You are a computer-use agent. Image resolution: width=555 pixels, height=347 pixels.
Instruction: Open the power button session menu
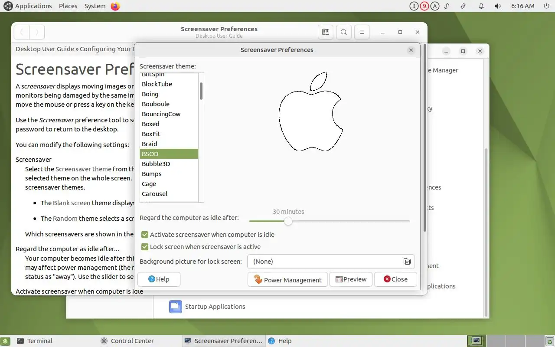(546, 6)
